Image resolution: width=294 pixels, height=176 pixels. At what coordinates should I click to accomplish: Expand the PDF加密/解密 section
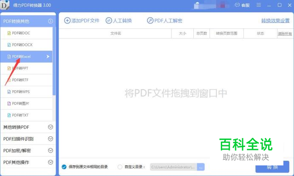click(51, 151)
